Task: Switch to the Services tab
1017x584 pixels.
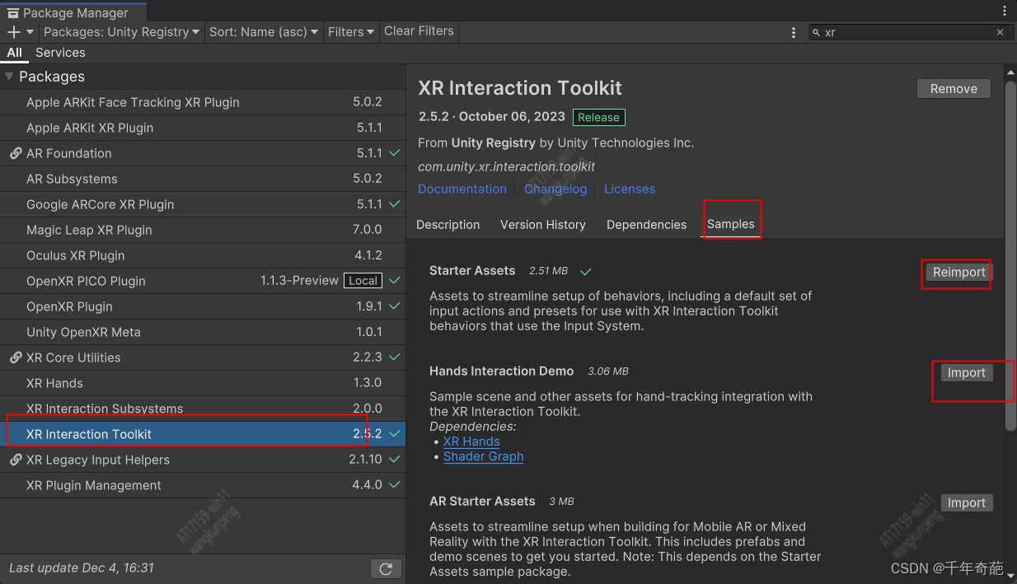Action: tap(60, 53)
